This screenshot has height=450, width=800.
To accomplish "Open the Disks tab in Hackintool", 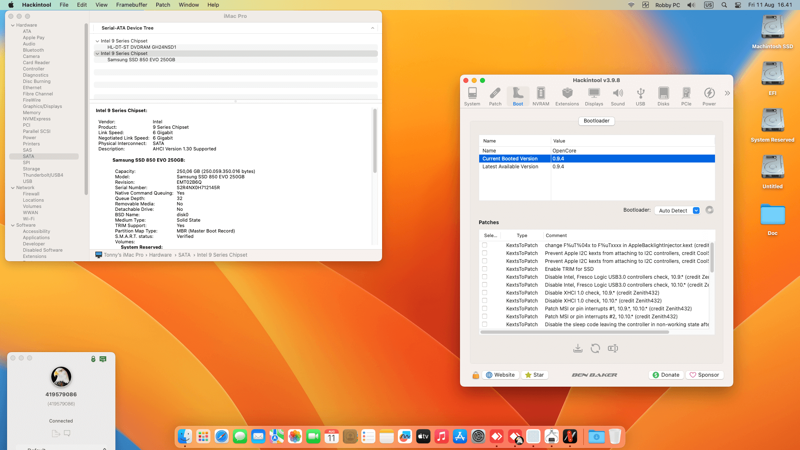I will (663, 96).
